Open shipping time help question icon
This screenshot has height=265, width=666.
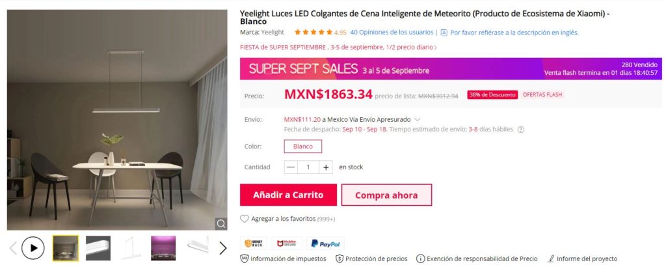point(521,130)
